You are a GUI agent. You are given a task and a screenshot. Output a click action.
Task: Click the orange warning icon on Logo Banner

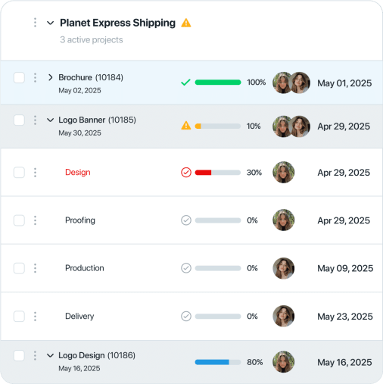(x=186, y=126)
